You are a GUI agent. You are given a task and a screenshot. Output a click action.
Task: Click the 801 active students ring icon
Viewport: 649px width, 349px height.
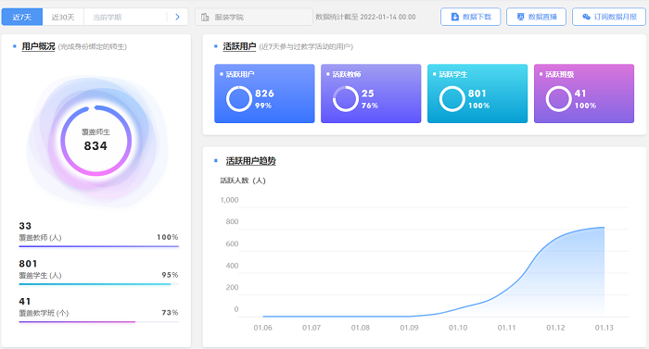[x=452, y=99]
